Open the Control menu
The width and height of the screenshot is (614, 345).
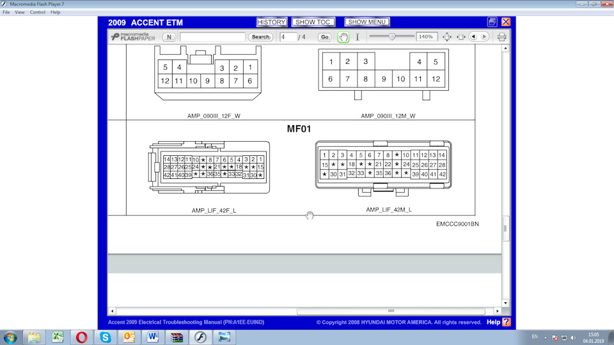click(38, 12)
